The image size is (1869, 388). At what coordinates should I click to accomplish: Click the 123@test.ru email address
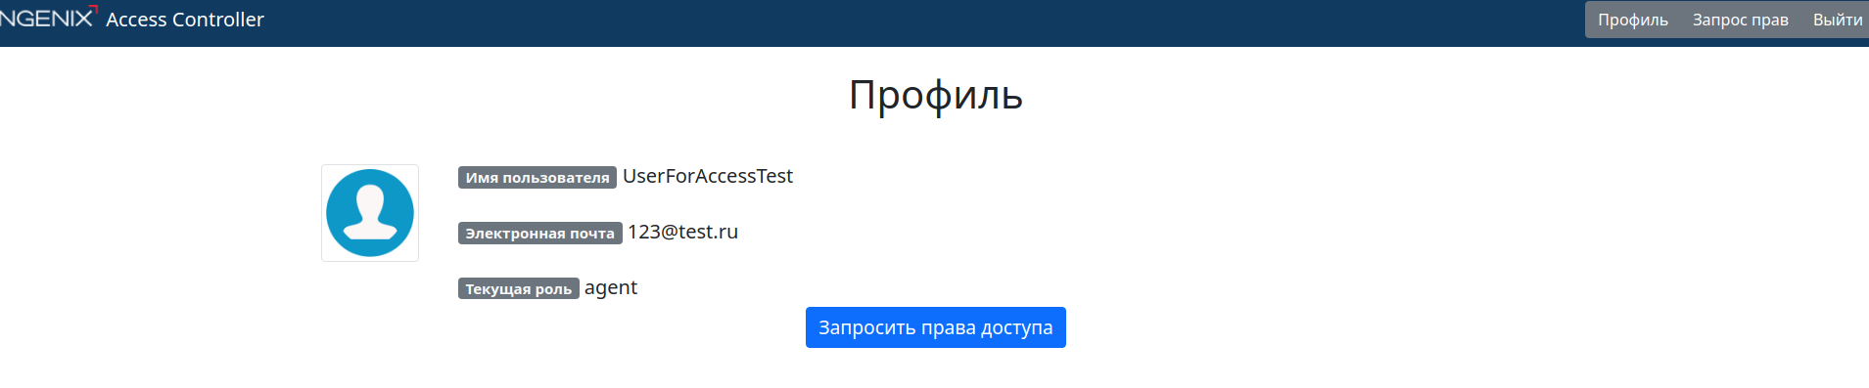tap(682, 232)
